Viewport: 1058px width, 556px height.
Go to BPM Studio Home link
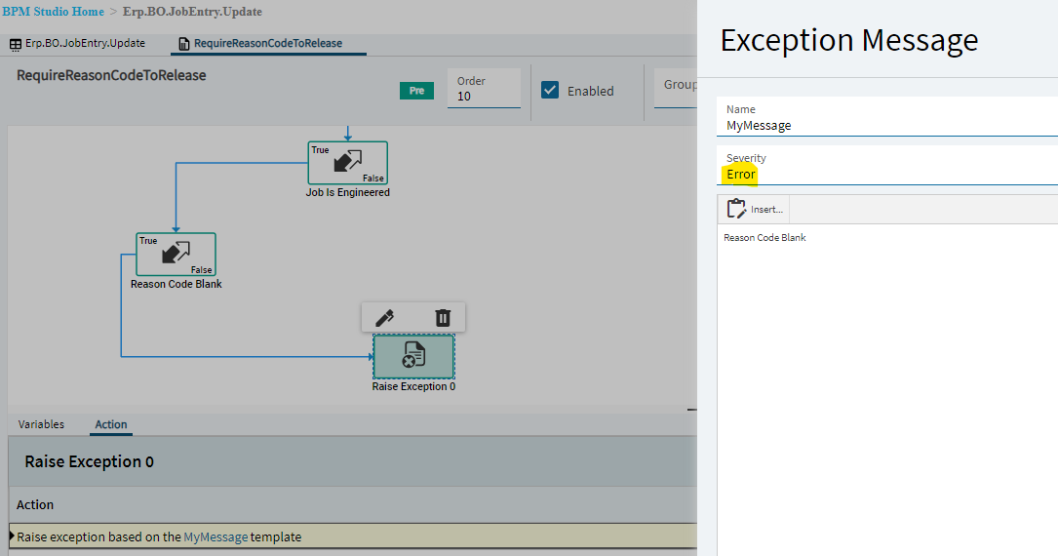click(x=54, y=12)
